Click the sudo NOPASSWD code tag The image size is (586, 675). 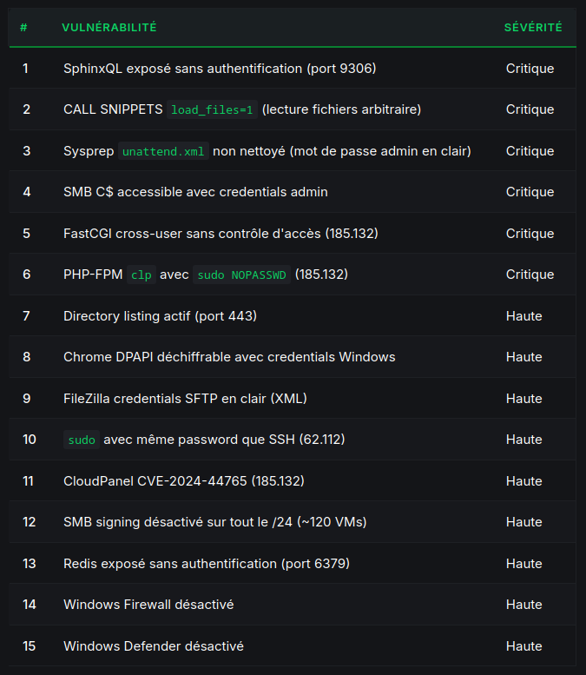coord(240,275)
